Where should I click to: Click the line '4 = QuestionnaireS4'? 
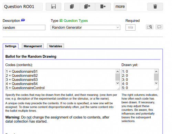pyautogui.click(x=22, y=84)
